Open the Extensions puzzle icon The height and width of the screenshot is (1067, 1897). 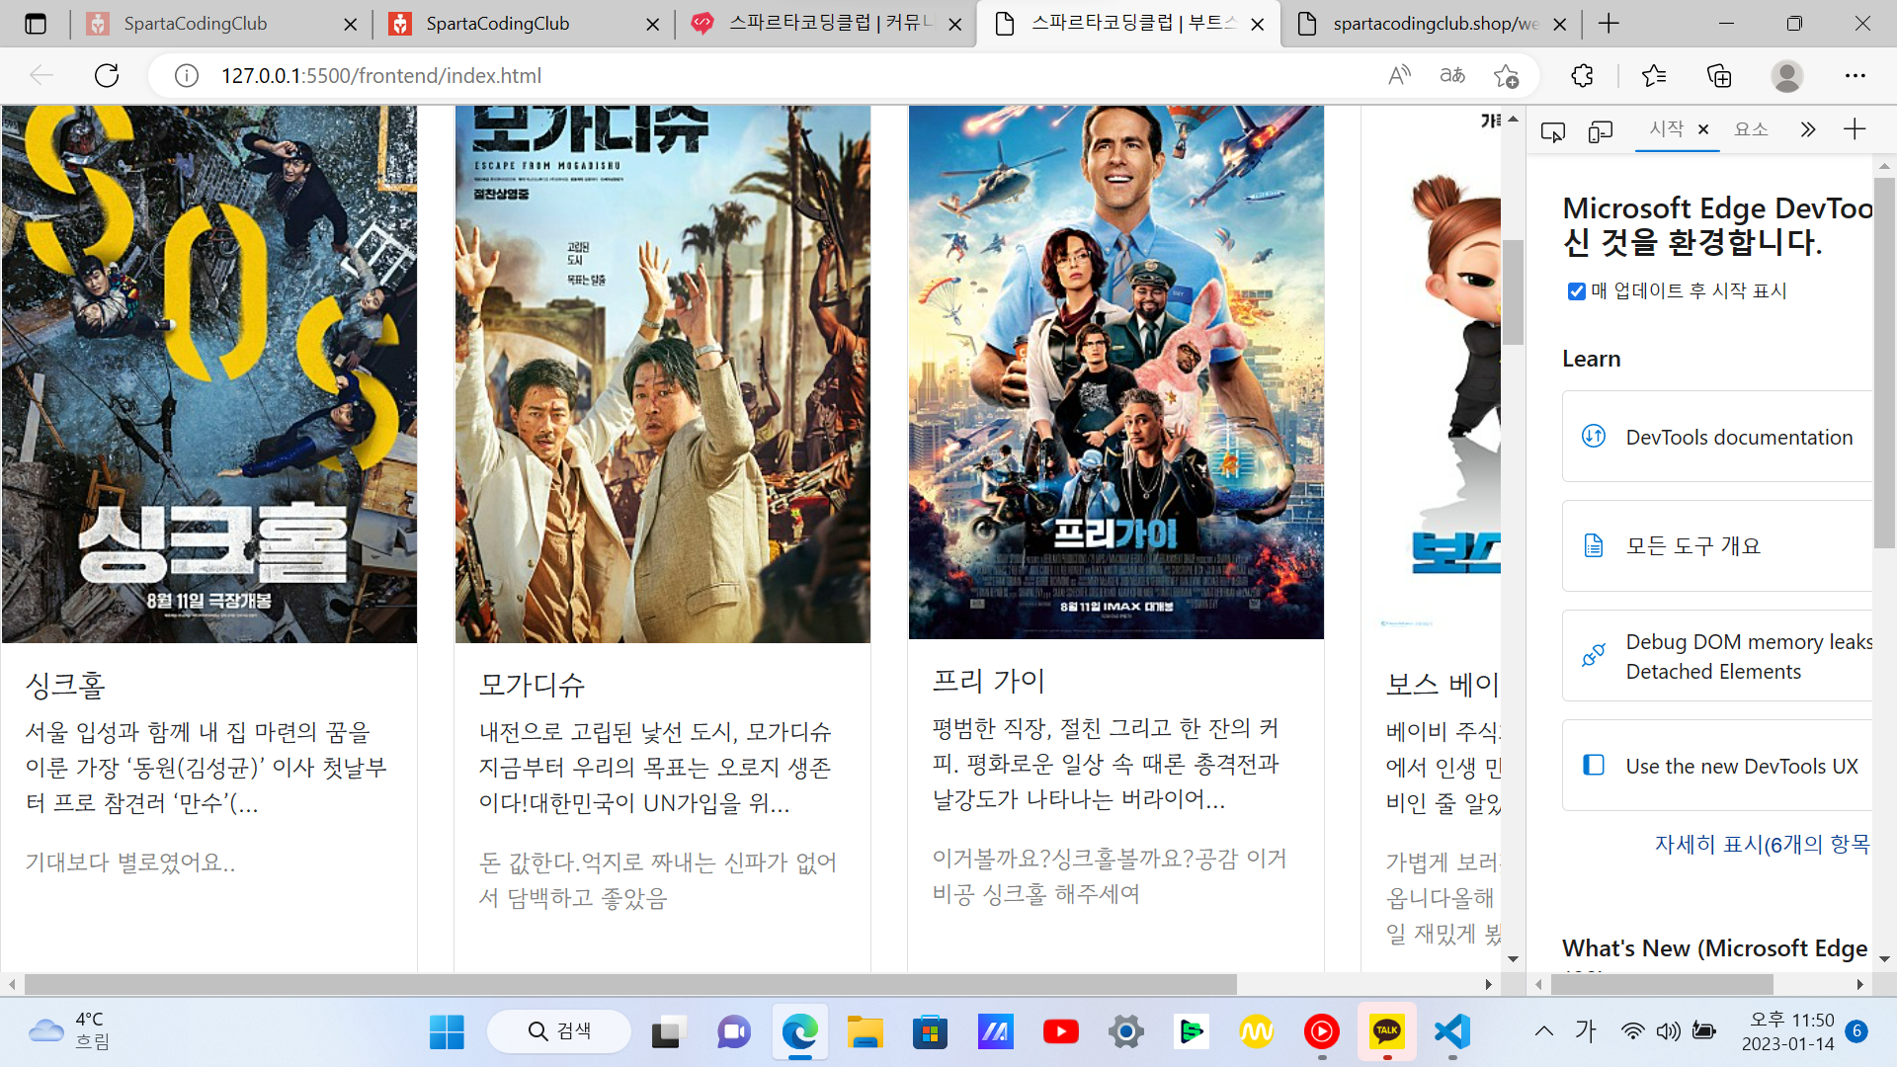tap(1582, 75)
